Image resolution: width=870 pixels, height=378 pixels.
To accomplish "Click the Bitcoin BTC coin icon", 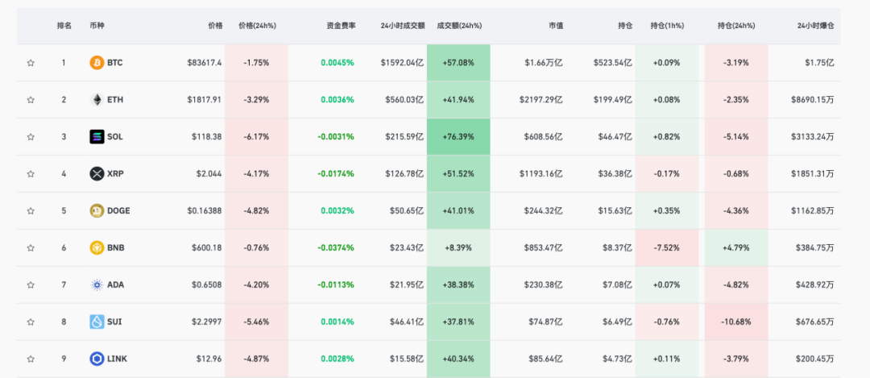I will (x=97, y=63).
